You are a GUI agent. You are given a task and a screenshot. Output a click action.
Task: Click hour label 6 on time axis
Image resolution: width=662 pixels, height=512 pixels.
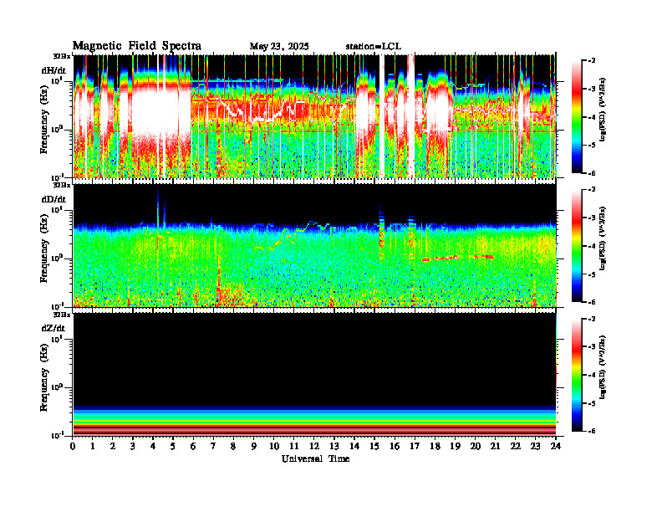point(193,447)
